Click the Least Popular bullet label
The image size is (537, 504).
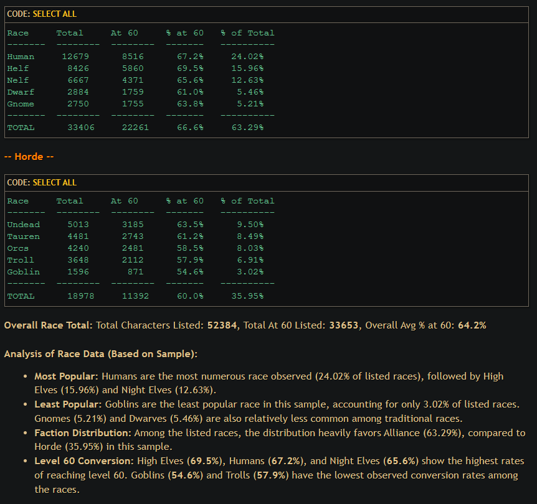click(68, 404)
